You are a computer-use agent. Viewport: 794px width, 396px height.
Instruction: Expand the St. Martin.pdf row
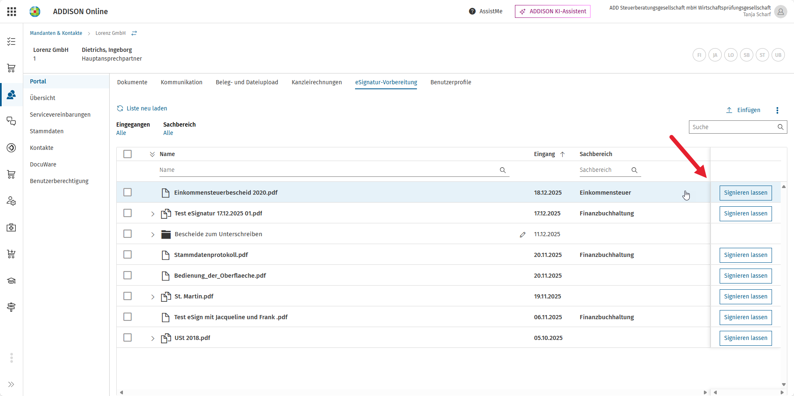pyautogui.click(x=152, y=297)
